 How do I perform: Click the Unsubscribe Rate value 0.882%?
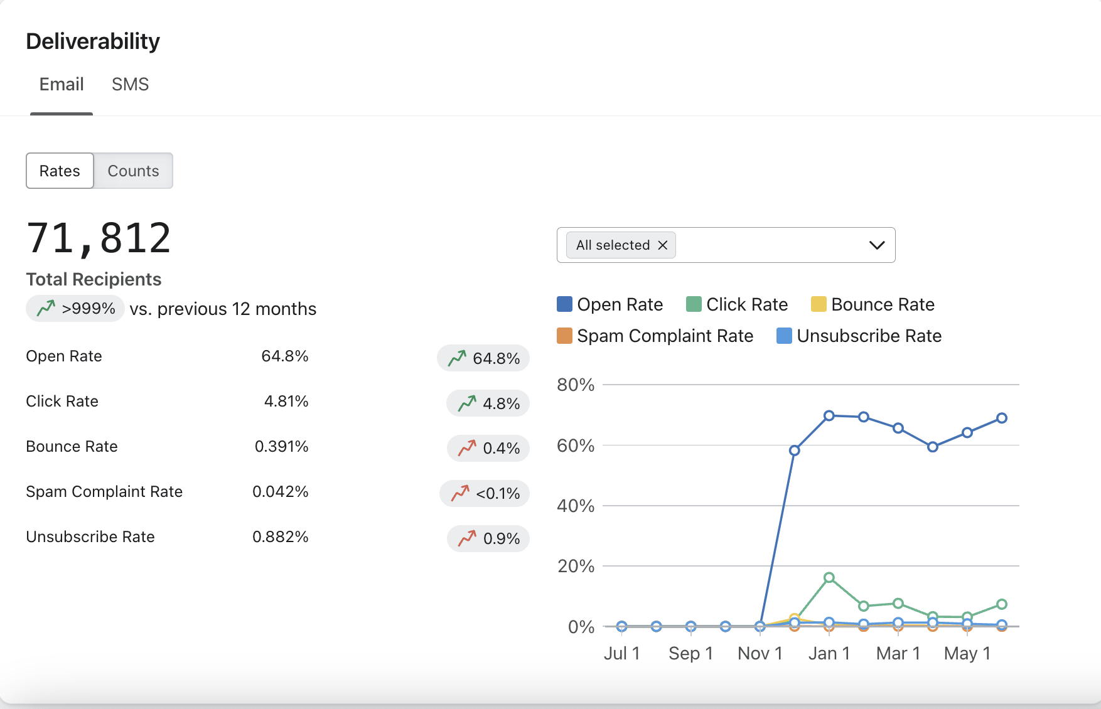click(x=280, y=536)
